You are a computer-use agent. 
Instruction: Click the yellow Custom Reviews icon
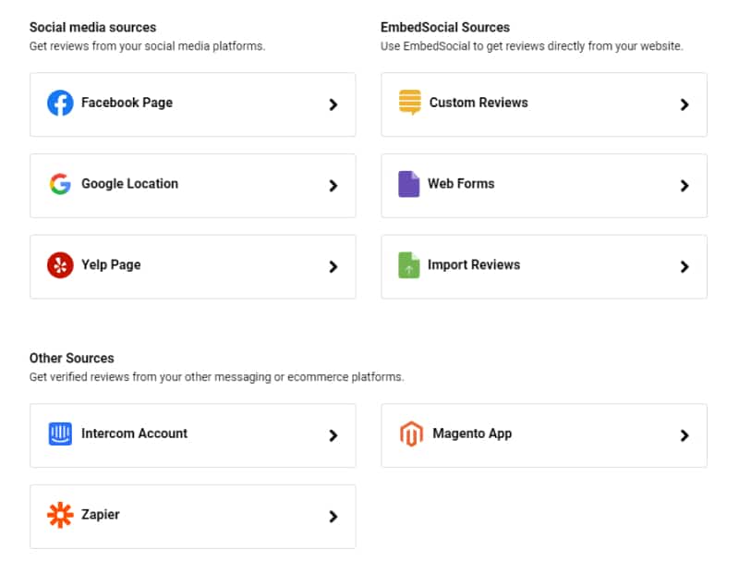point(409,103)
